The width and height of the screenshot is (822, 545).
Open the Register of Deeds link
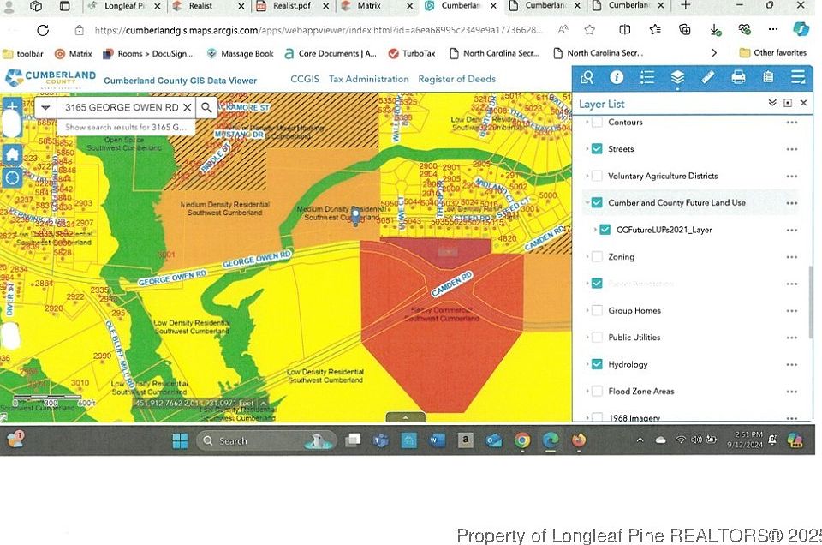pyautogui.click(x=456, y=79)
